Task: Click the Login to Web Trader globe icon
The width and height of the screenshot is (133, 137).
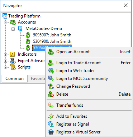Action: tap(51, 71)
